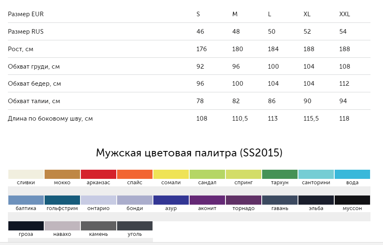The image size is (383, 245).
Task: Choose the тархун green swatch
Action: coord(280,174)
